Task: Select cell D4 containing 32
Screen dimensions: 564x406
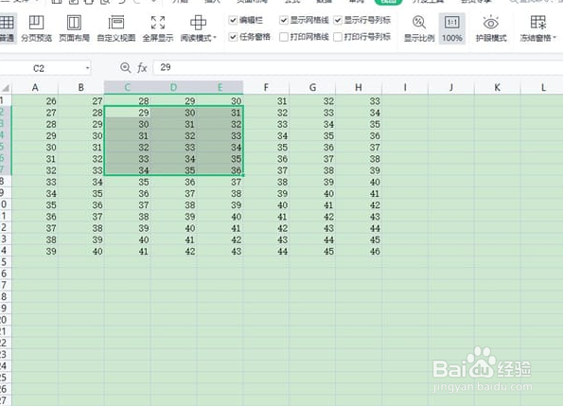Action: click(x=173, y=135)
